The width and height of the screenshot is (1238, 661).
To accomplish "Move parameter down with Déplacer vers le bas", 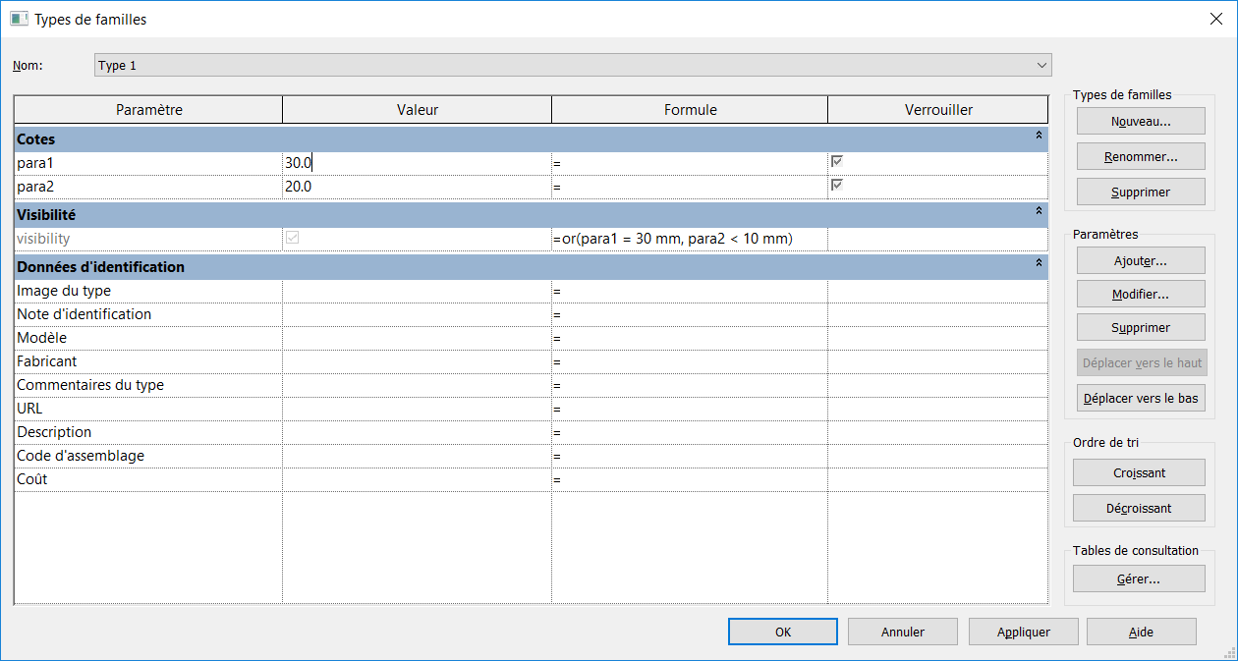I will pyautogui.click(x=1140, y=398).
